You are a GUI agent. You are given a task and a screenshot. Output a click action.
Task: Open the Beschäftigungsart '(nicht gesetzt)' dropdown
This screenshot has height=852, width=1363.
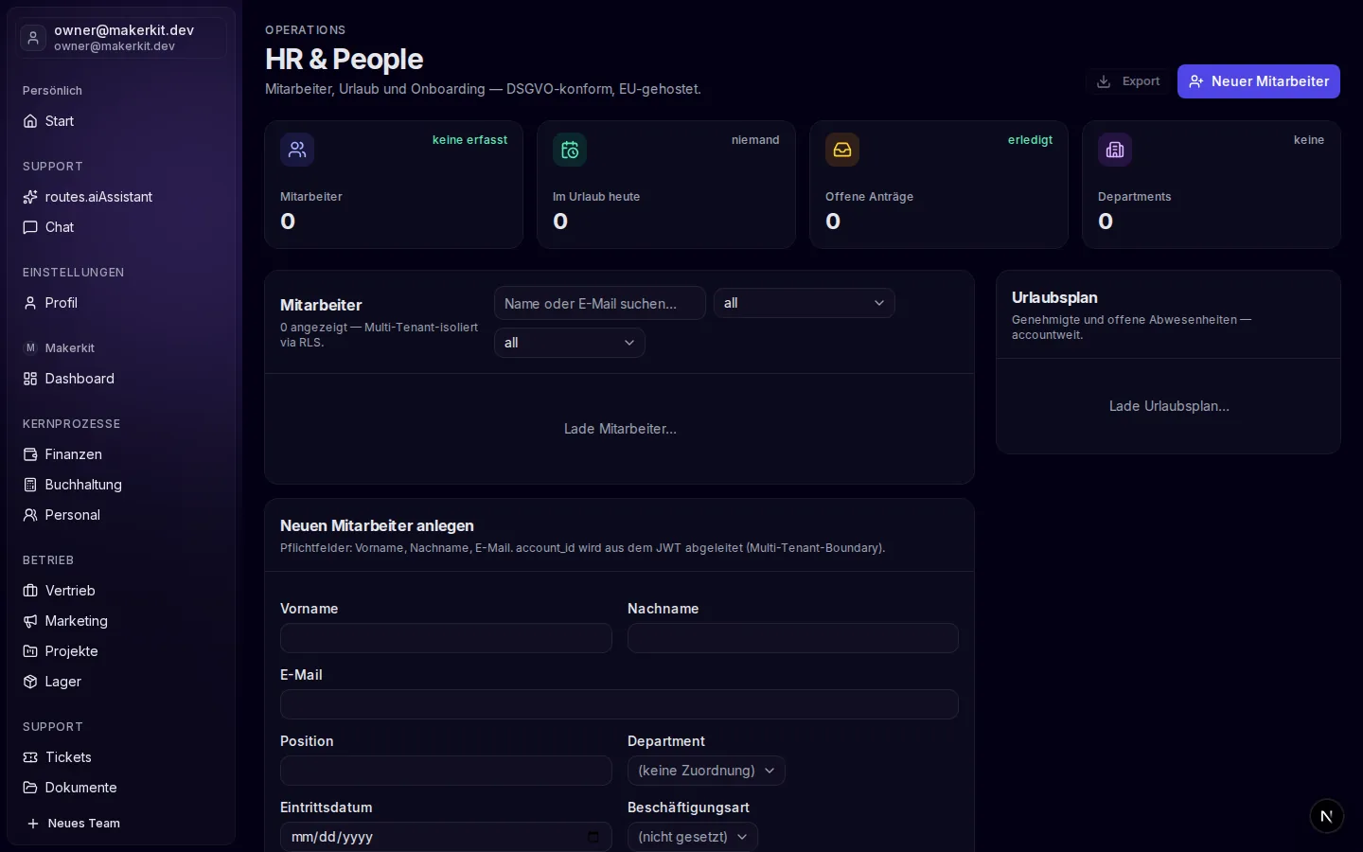point(693,837)
